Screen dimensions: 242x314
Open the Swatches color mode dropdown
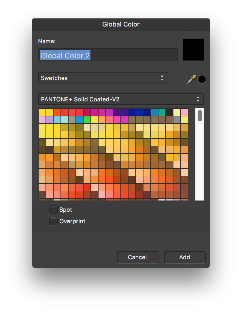tap(103, 78)
